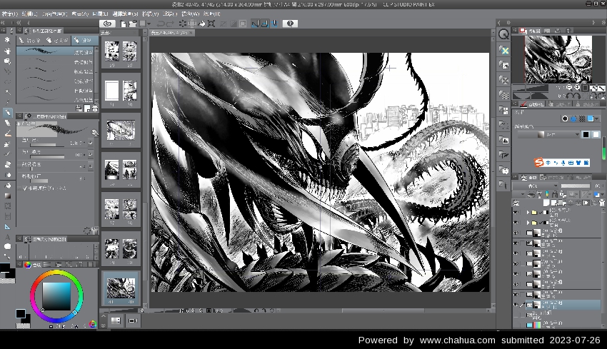The image size is (607, 349).
Task: Select the Eraser tool
Action: pos(7,164)
